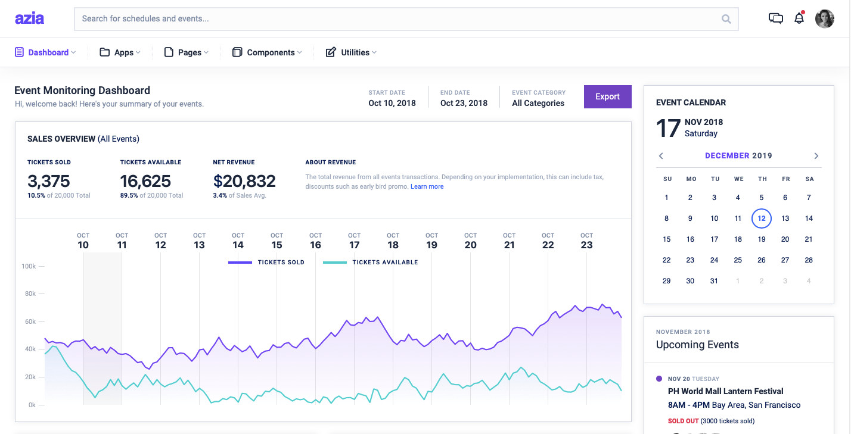Select December 25 on calendar
Image resolution: width=851 pixels, height=434 pixels.
[738, 260]
